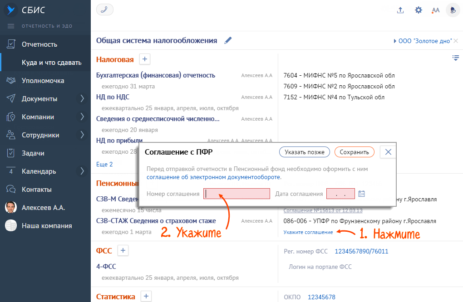
Task: Add report with plus next to Статистика
Action: point(146,296)
